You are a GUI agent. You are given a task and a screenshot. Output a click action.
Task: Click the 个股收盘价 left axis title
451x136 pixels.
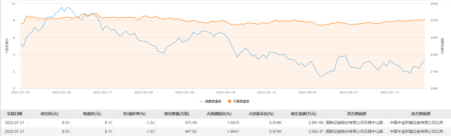tap(7, 46)
